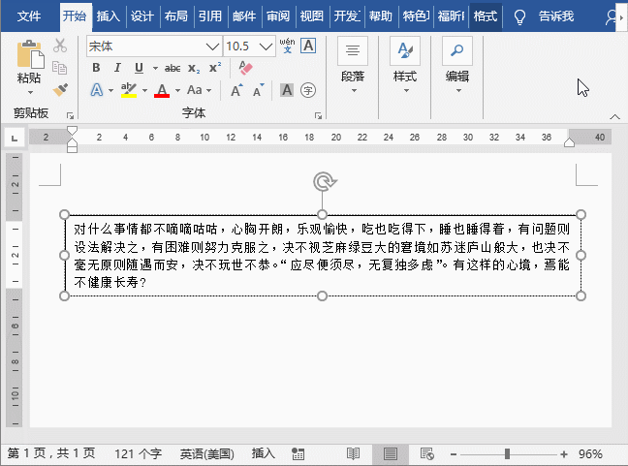Click the enclosed character icon
The width and height of the screenshot is (628, 466).
tap(307, 90)
